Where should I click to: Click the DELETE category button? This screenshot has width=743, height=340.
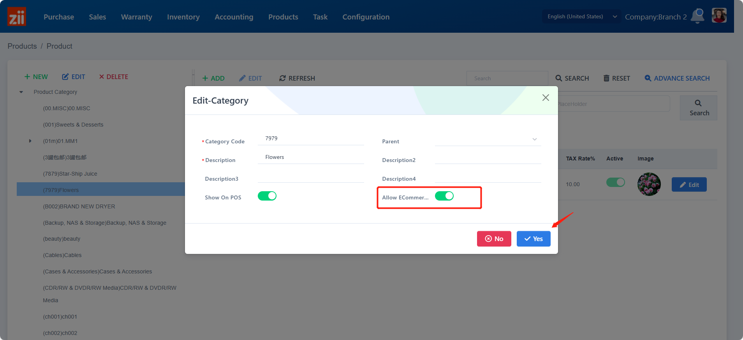click(113, 77)
